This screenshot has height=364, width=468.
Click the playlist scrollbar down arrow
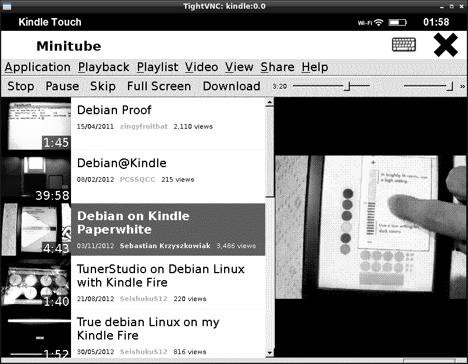(270, 354)
